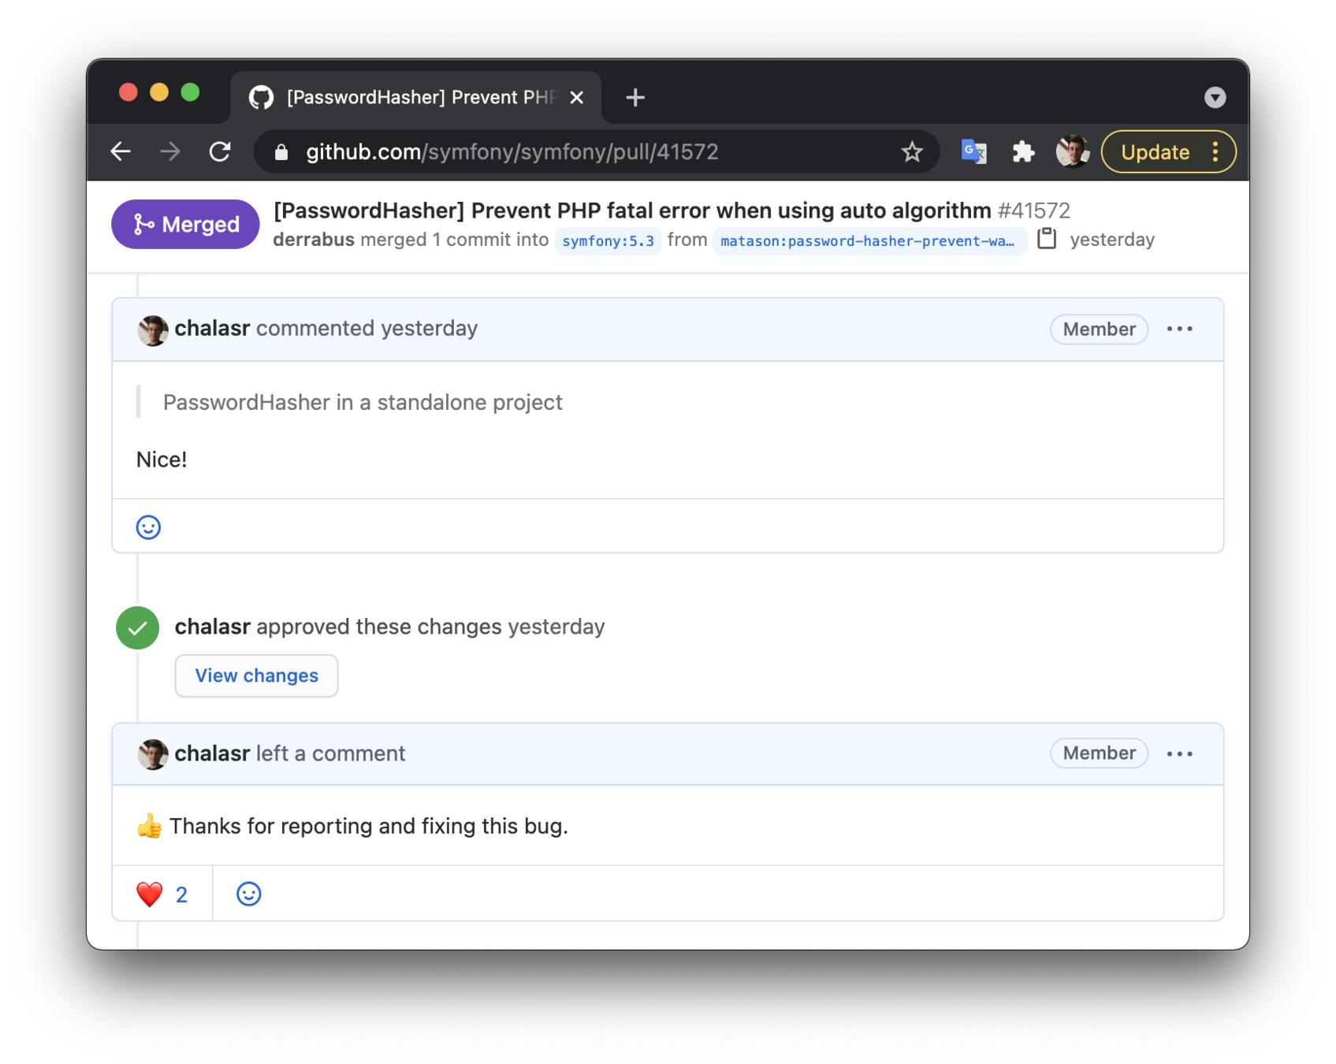Copy branch name with the clipboard icon
The width and height of the screenshot is (1336, 1064).
coord(1047,239)
